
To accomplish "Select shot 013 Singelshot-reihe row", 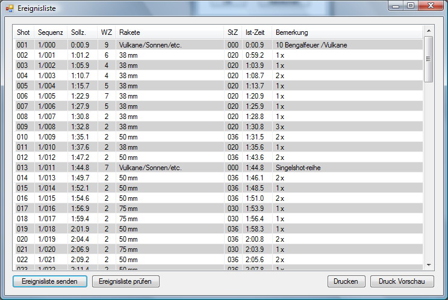I will click(181, 168).
